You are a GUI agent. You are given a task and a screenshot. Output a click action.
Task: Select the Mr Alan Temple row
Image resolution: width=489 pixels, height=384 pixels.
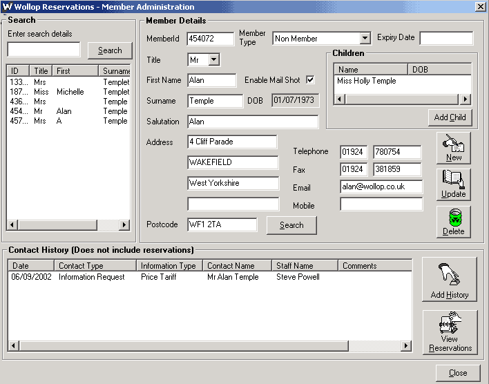click(68, 111)
